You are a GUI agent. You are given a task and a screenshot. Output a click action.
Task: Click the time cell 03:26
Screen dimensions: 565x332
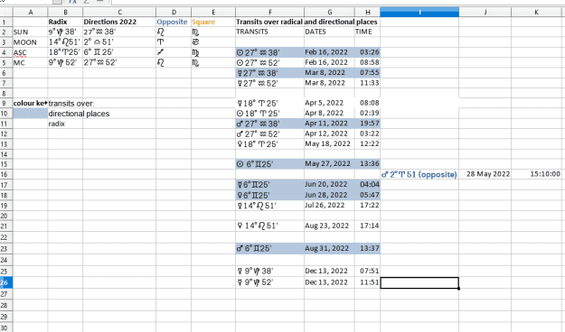367,52
